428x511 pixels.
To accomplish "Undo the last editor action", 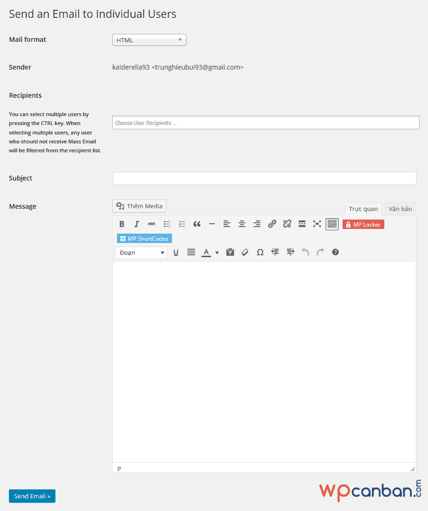I will point(305,252).
